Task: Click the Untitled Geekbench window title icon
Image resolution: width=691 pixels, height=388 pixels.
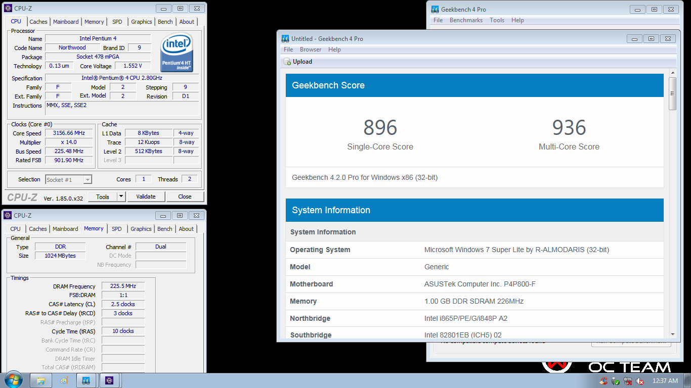Action: (x=285, y=38)
